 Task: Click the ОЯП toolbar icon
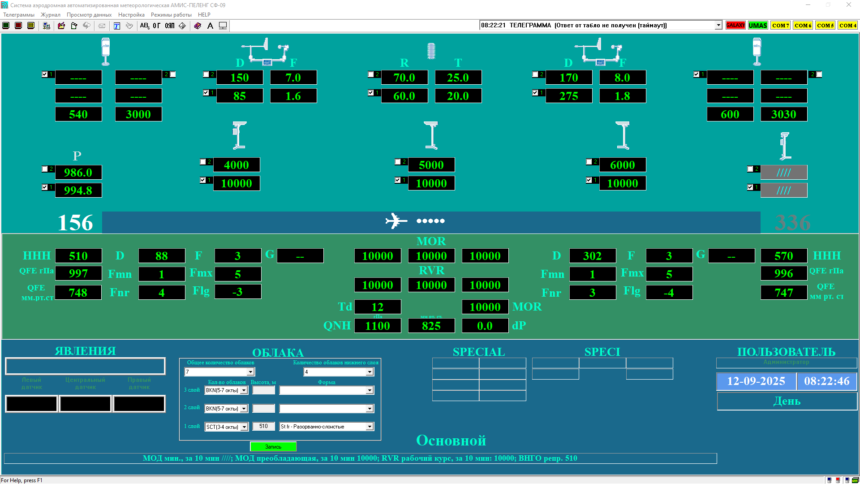170,26
